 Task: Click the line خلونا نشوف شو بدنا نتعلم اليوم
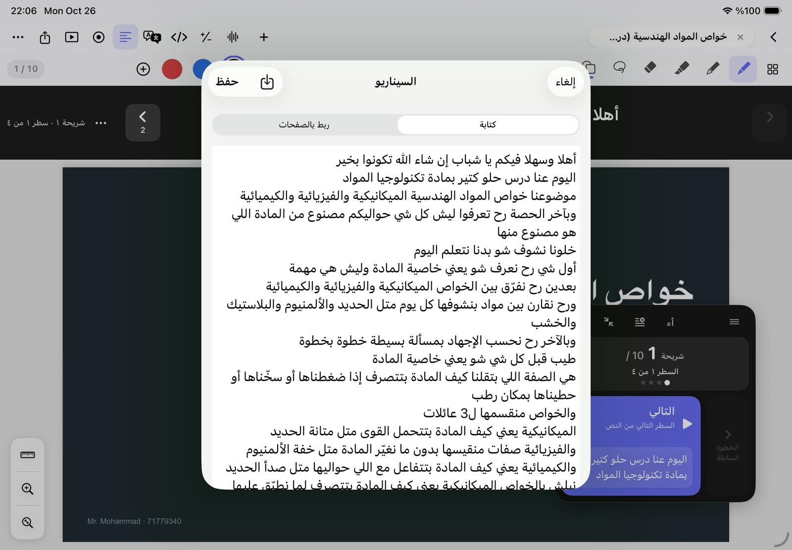click(495, 250)
